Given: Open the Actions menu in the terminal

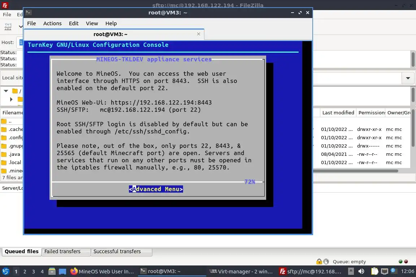Looking at the screenshot, I should click(x=52, y=23).
